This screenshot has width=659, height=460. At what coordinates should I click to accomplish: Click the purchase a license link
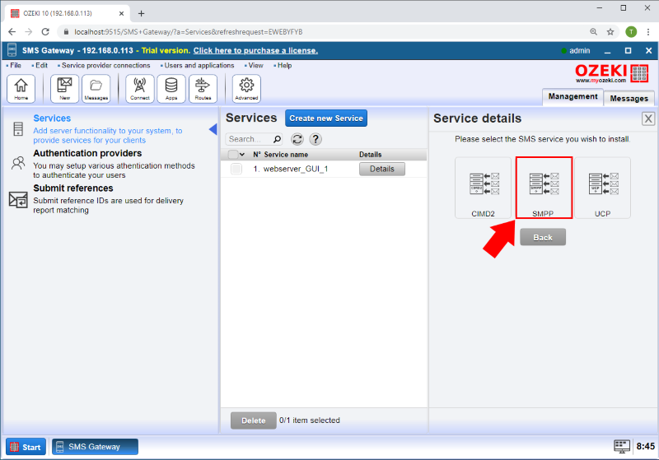(x=255, y=51)
